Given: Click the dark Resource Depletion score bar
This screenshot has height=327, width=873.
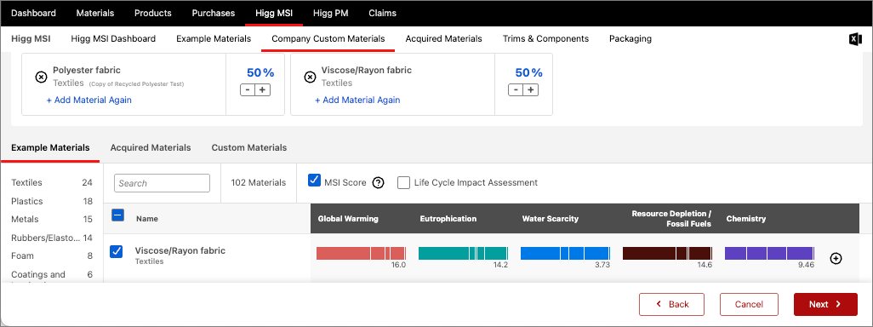Looking at the screenshot, I should [668, 254].
